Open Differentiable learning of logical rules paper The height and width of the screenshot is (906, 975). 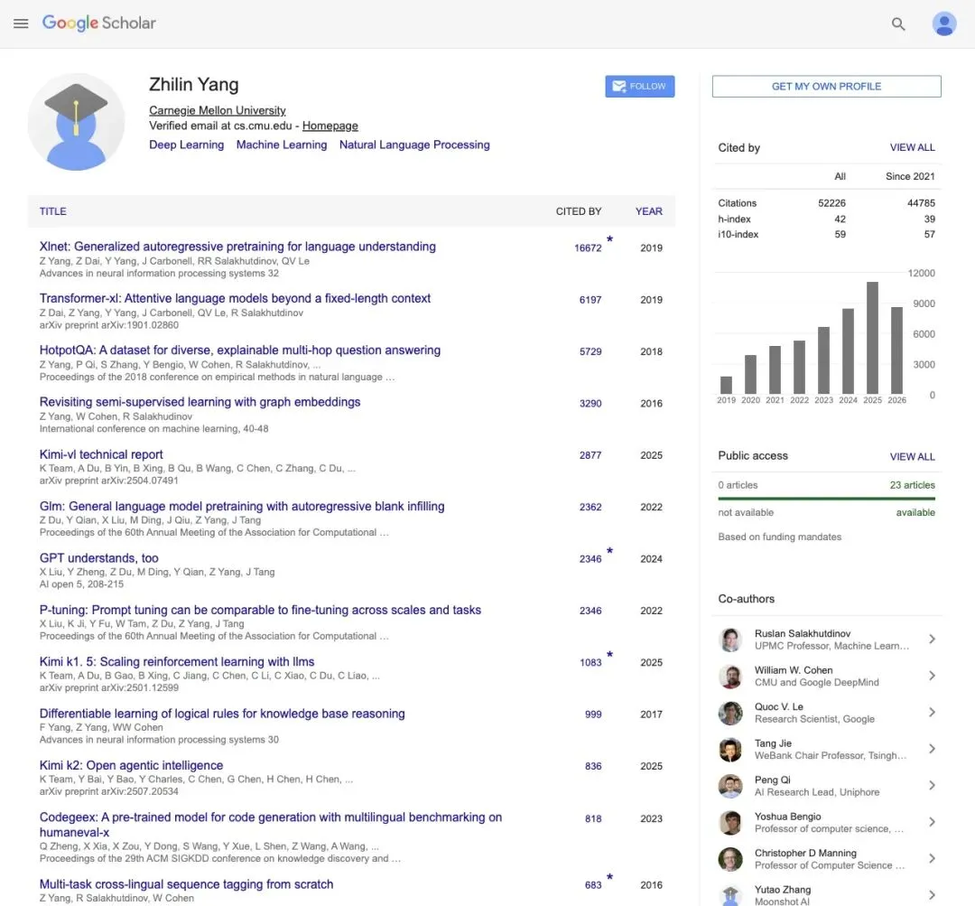222,714
